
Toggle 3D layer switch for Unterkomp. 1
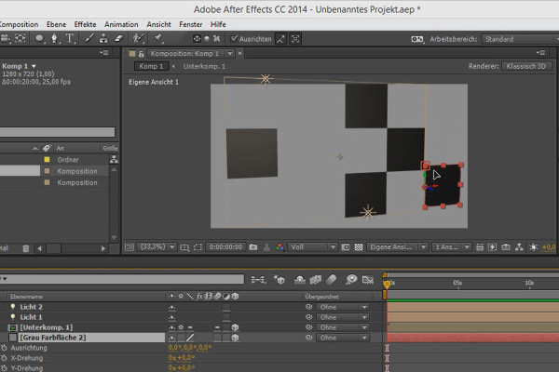[235, 327]
